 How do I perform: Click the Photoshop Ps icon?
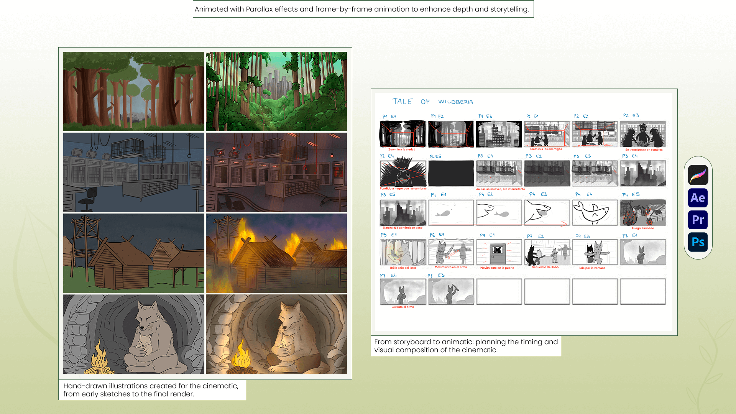[698, 242]
